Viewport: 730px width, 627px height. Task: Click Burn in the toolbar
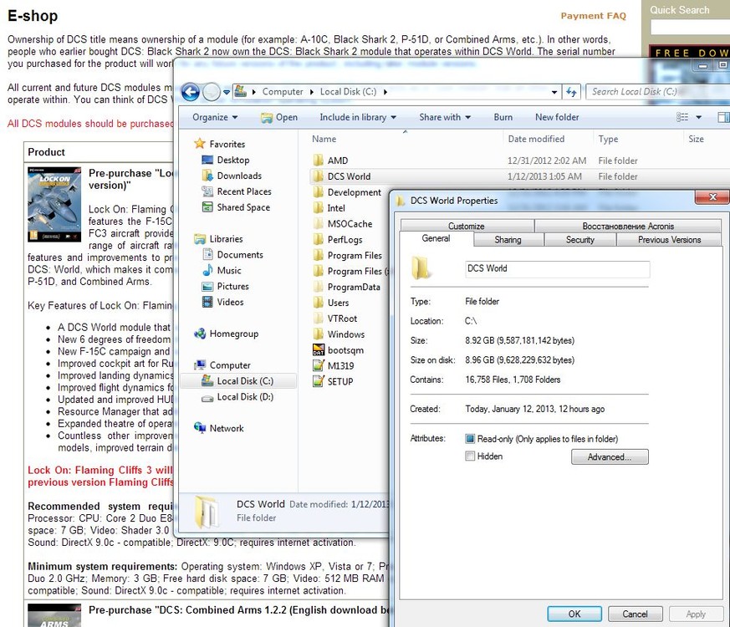tap(503, 117)
